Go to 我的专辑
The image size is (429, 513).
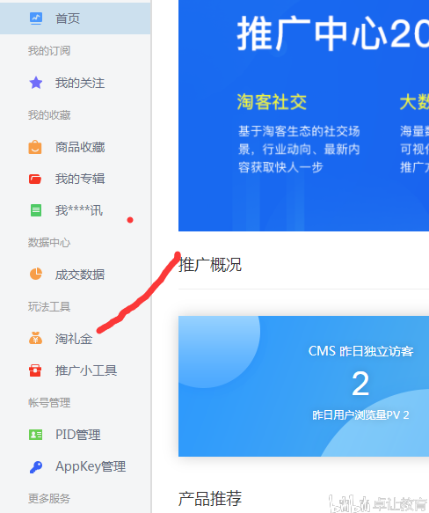point(80,179)
